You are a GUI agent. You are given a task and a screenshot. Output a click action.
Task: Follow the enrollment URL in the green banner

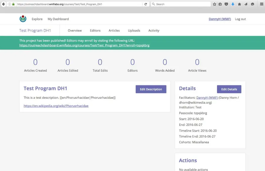[84, 45]
